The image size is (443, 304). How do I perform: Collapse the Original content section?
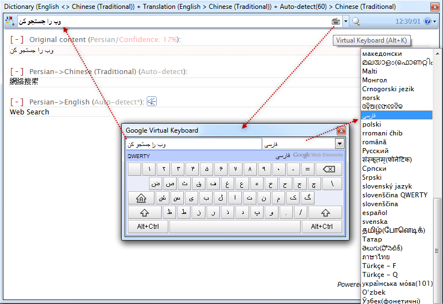17,40
